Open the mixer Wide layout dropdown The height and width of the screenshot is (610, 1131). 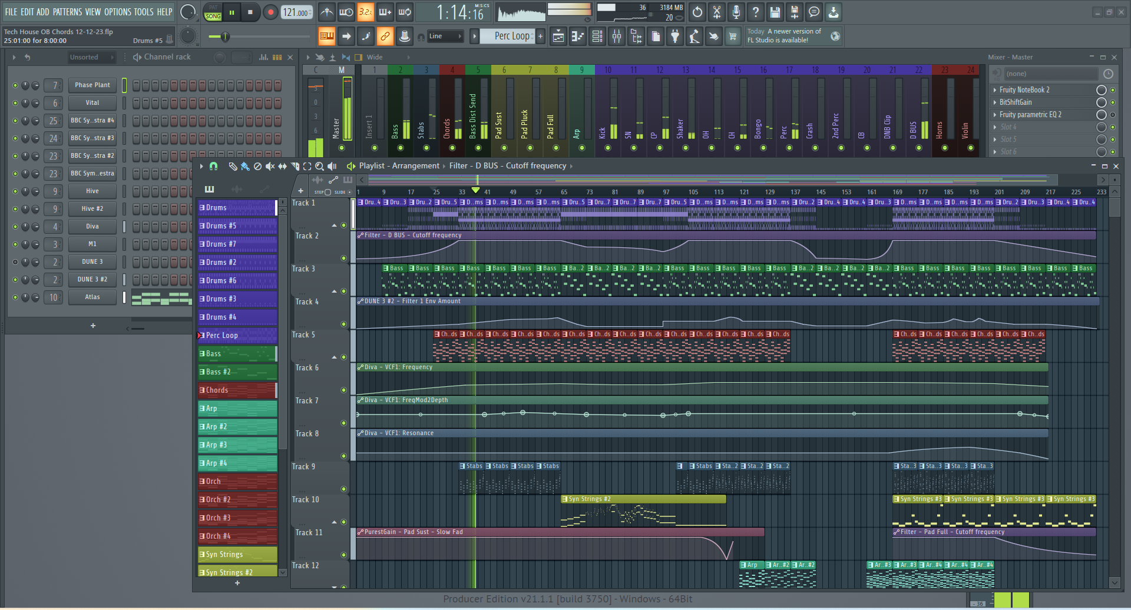point(388,57)
